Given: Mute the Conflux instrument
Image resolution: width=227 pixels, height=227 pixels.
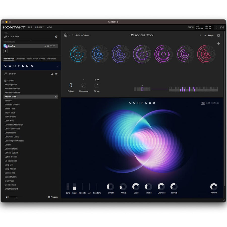Looking at the screenshot, I should click(x=48, y=46).
